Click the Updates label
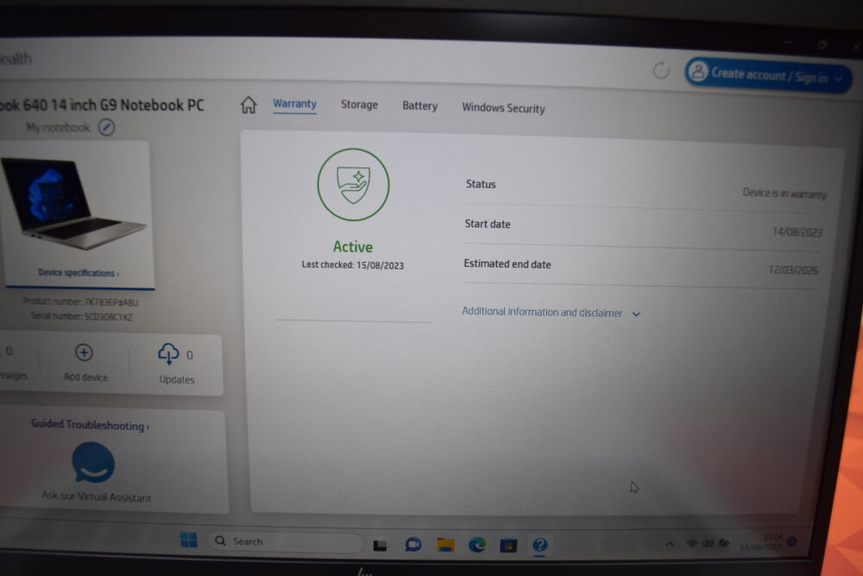Screen dimensions: 863x576 177,379
